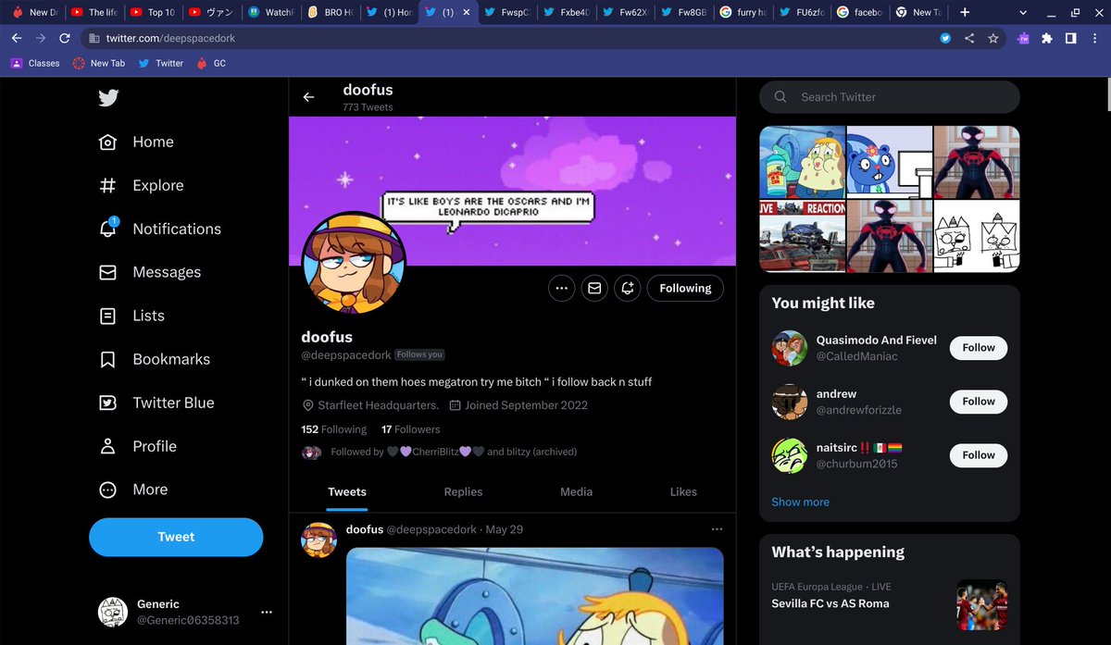Toggle browser side panel icon

(1070, 38)
